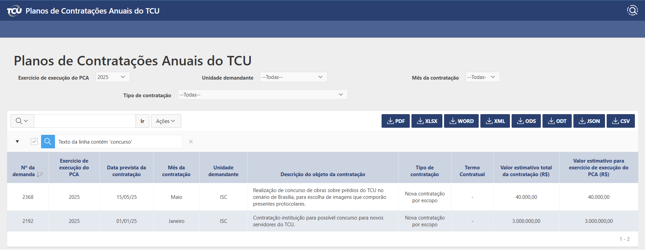Download report as ODS

coord(526,121)
